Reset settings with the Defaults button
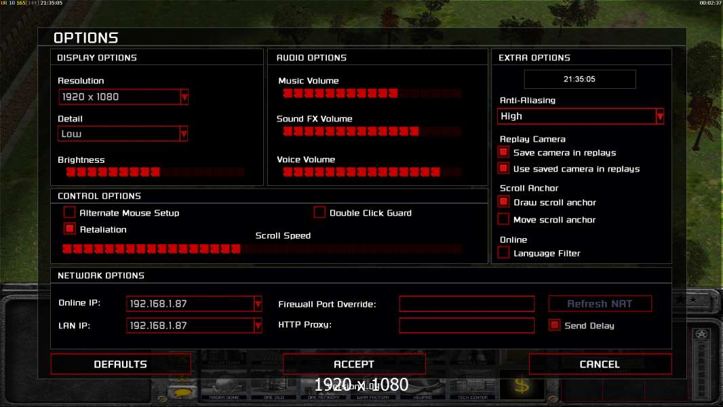 (x=120, y=364)
